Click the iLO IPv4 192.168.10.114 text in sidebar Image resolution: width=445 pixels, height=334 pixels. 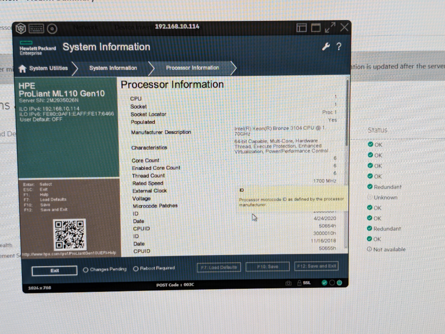[49, 109]
